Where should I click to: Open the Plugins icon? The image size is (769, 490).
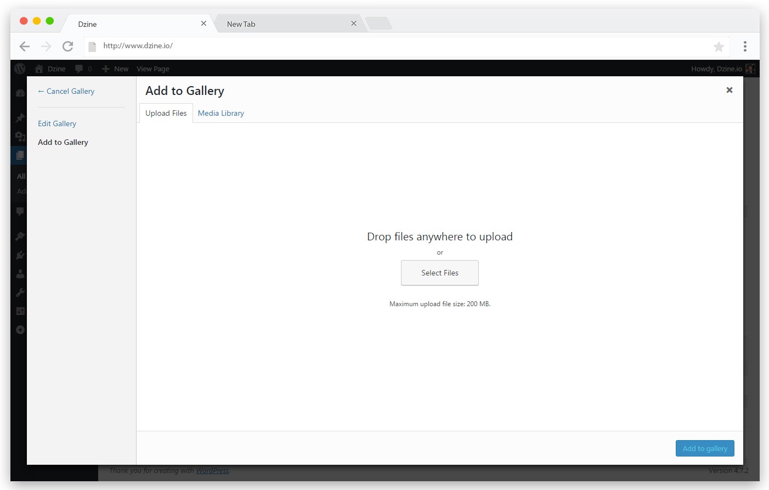[x=20, y=255]
